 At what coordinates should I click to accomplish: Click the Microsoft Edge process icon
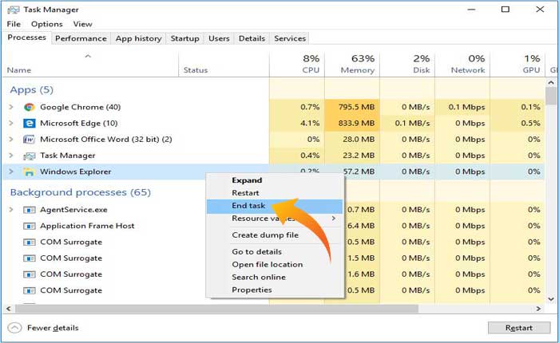(30, 123)
